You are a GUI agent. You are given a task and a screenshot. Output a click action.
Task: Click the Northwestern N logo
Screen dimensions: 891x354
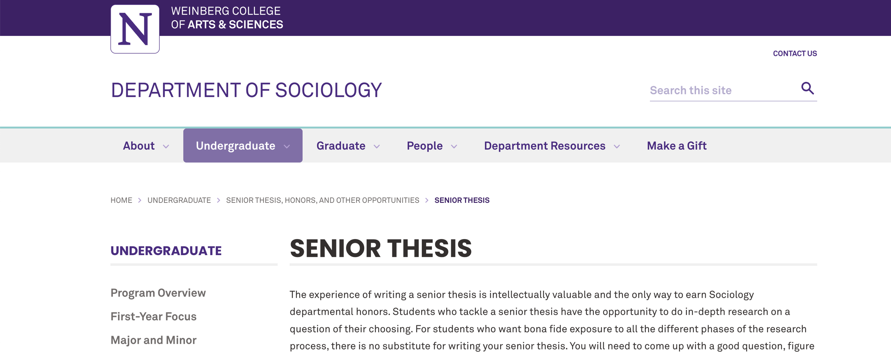tap(135, 29)
